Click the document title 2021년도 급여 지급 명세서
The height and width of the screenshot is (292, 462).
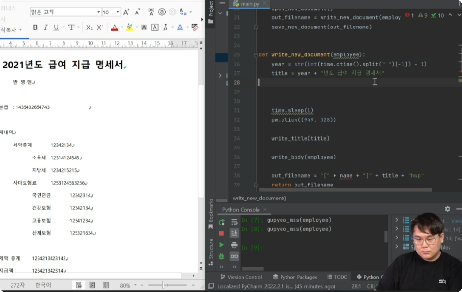coord(63,65)
